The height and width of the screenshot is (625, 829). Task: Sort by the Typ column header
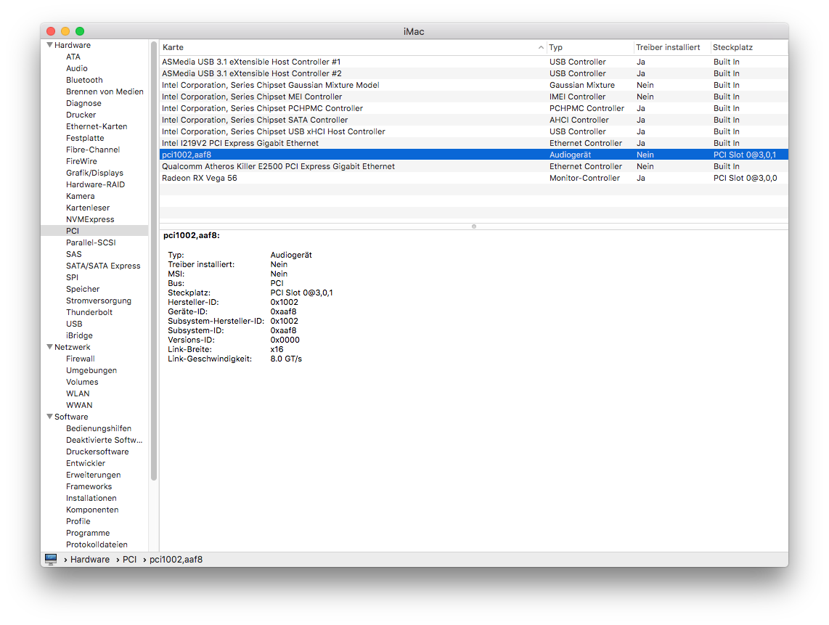click(589, 48)
